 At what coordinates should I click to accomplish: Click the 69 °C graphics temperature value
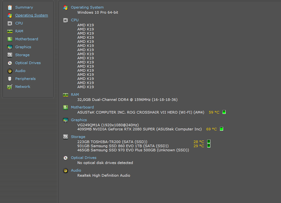212,129
